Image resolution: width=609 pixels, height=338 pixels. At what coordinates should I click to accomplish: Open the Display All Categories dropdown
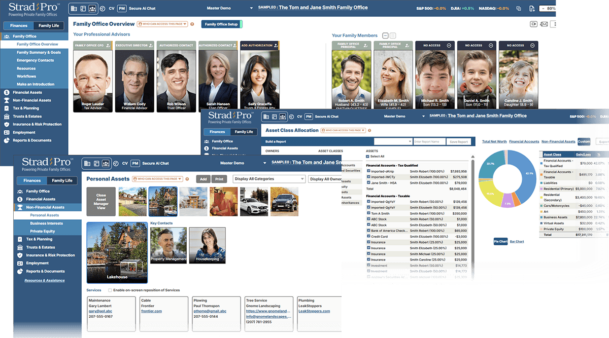(269, 179)
